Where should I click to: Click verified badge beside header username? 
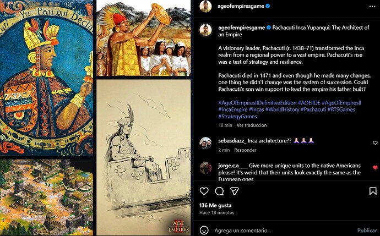[x=268, y=6]
